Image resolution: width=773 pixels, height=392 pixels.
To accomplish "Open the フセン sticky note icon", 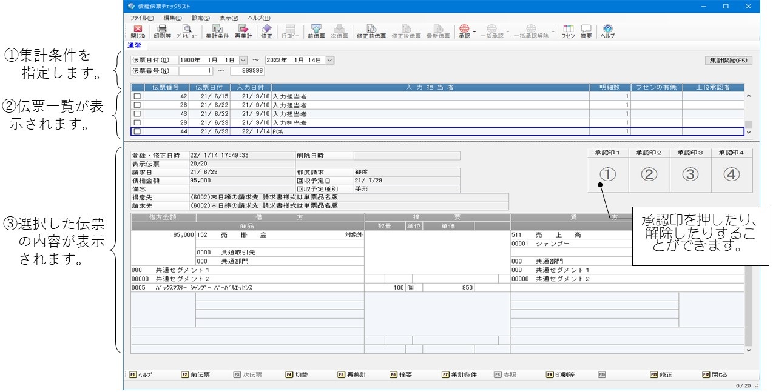I will point(568,32).
